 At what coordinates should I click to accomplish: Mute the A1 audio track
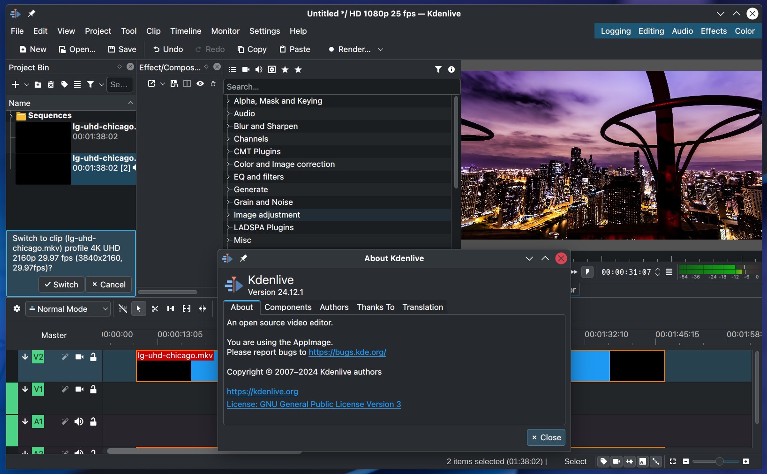[79, 421]
